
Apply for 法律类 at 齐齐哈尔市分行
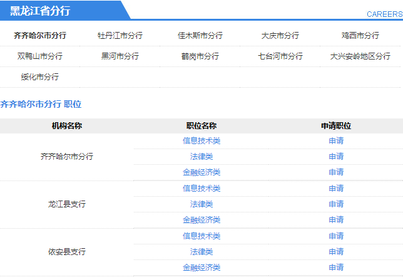(x=336, y=157)
